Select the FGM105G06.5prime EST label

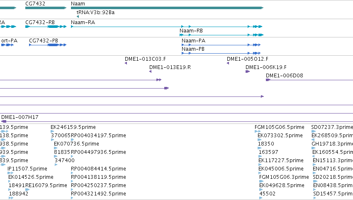point(280,127)
